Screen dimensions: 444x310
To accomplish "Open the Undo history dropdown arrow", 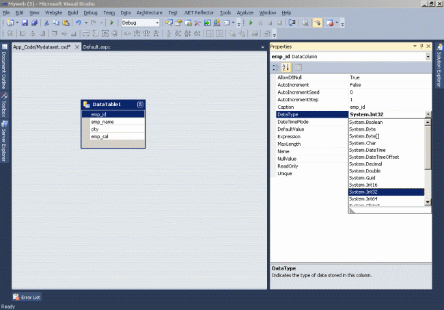I will pyautogui.click(x=86, y=23).
